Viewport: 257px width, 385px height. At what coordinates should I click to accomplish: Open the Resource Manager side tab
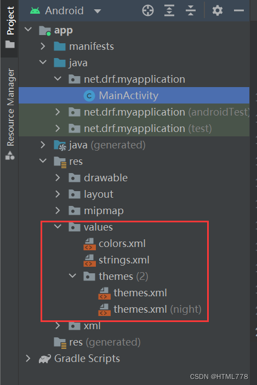pos(10,114)
